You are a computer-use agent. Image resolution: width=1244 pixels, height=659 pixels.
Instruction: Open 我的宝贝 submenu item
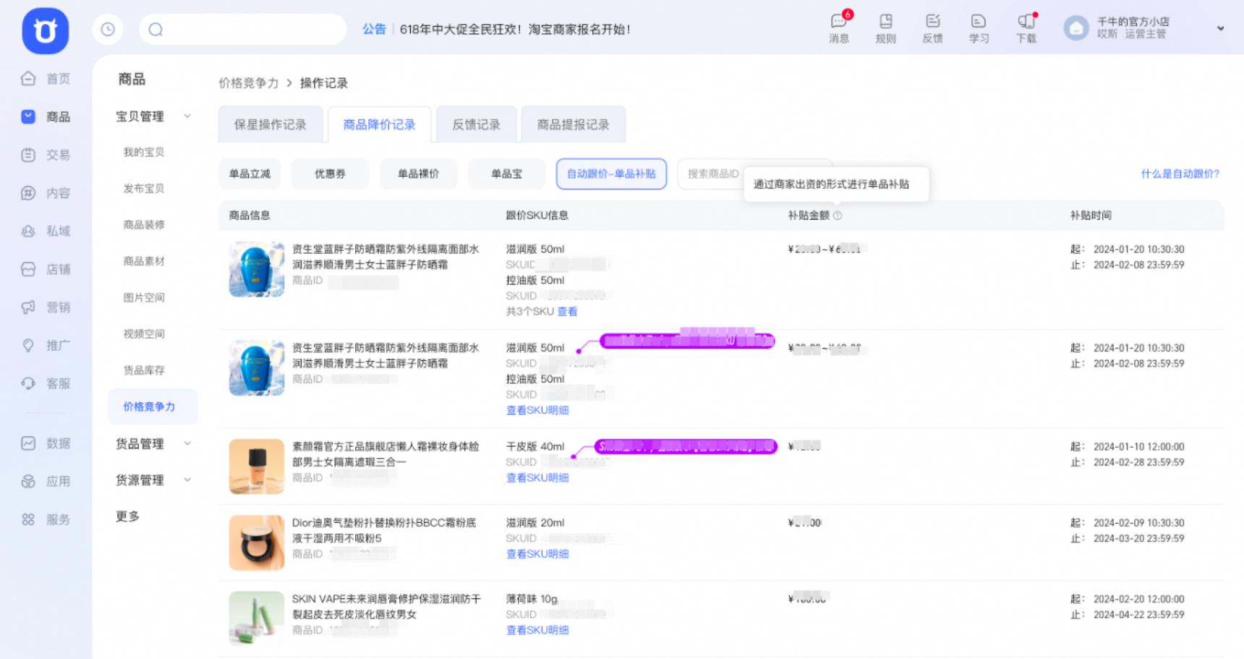click(144, 152)
